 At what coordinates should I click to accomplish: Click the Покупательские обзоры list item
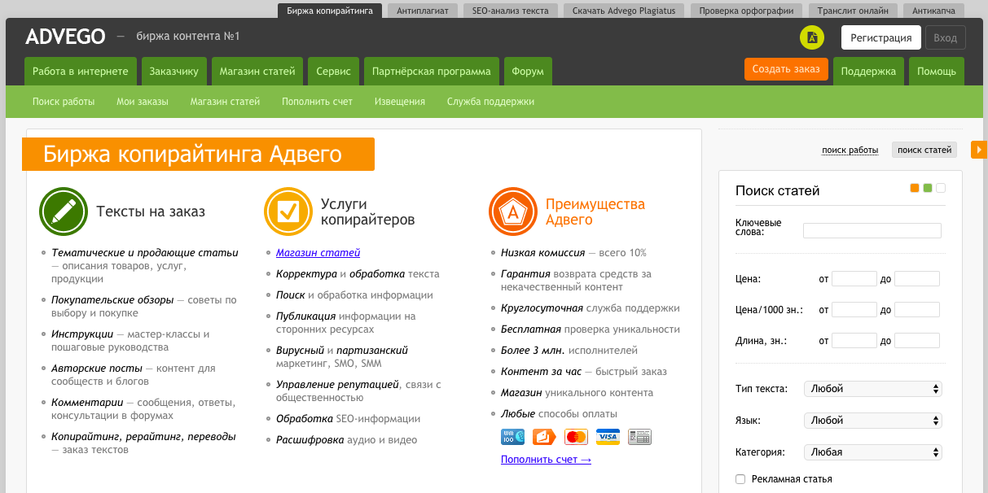coord(144,307)
